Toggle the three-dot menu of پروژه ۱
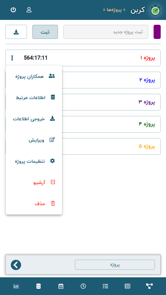This screenshot has height=295, width=166. 12,58
